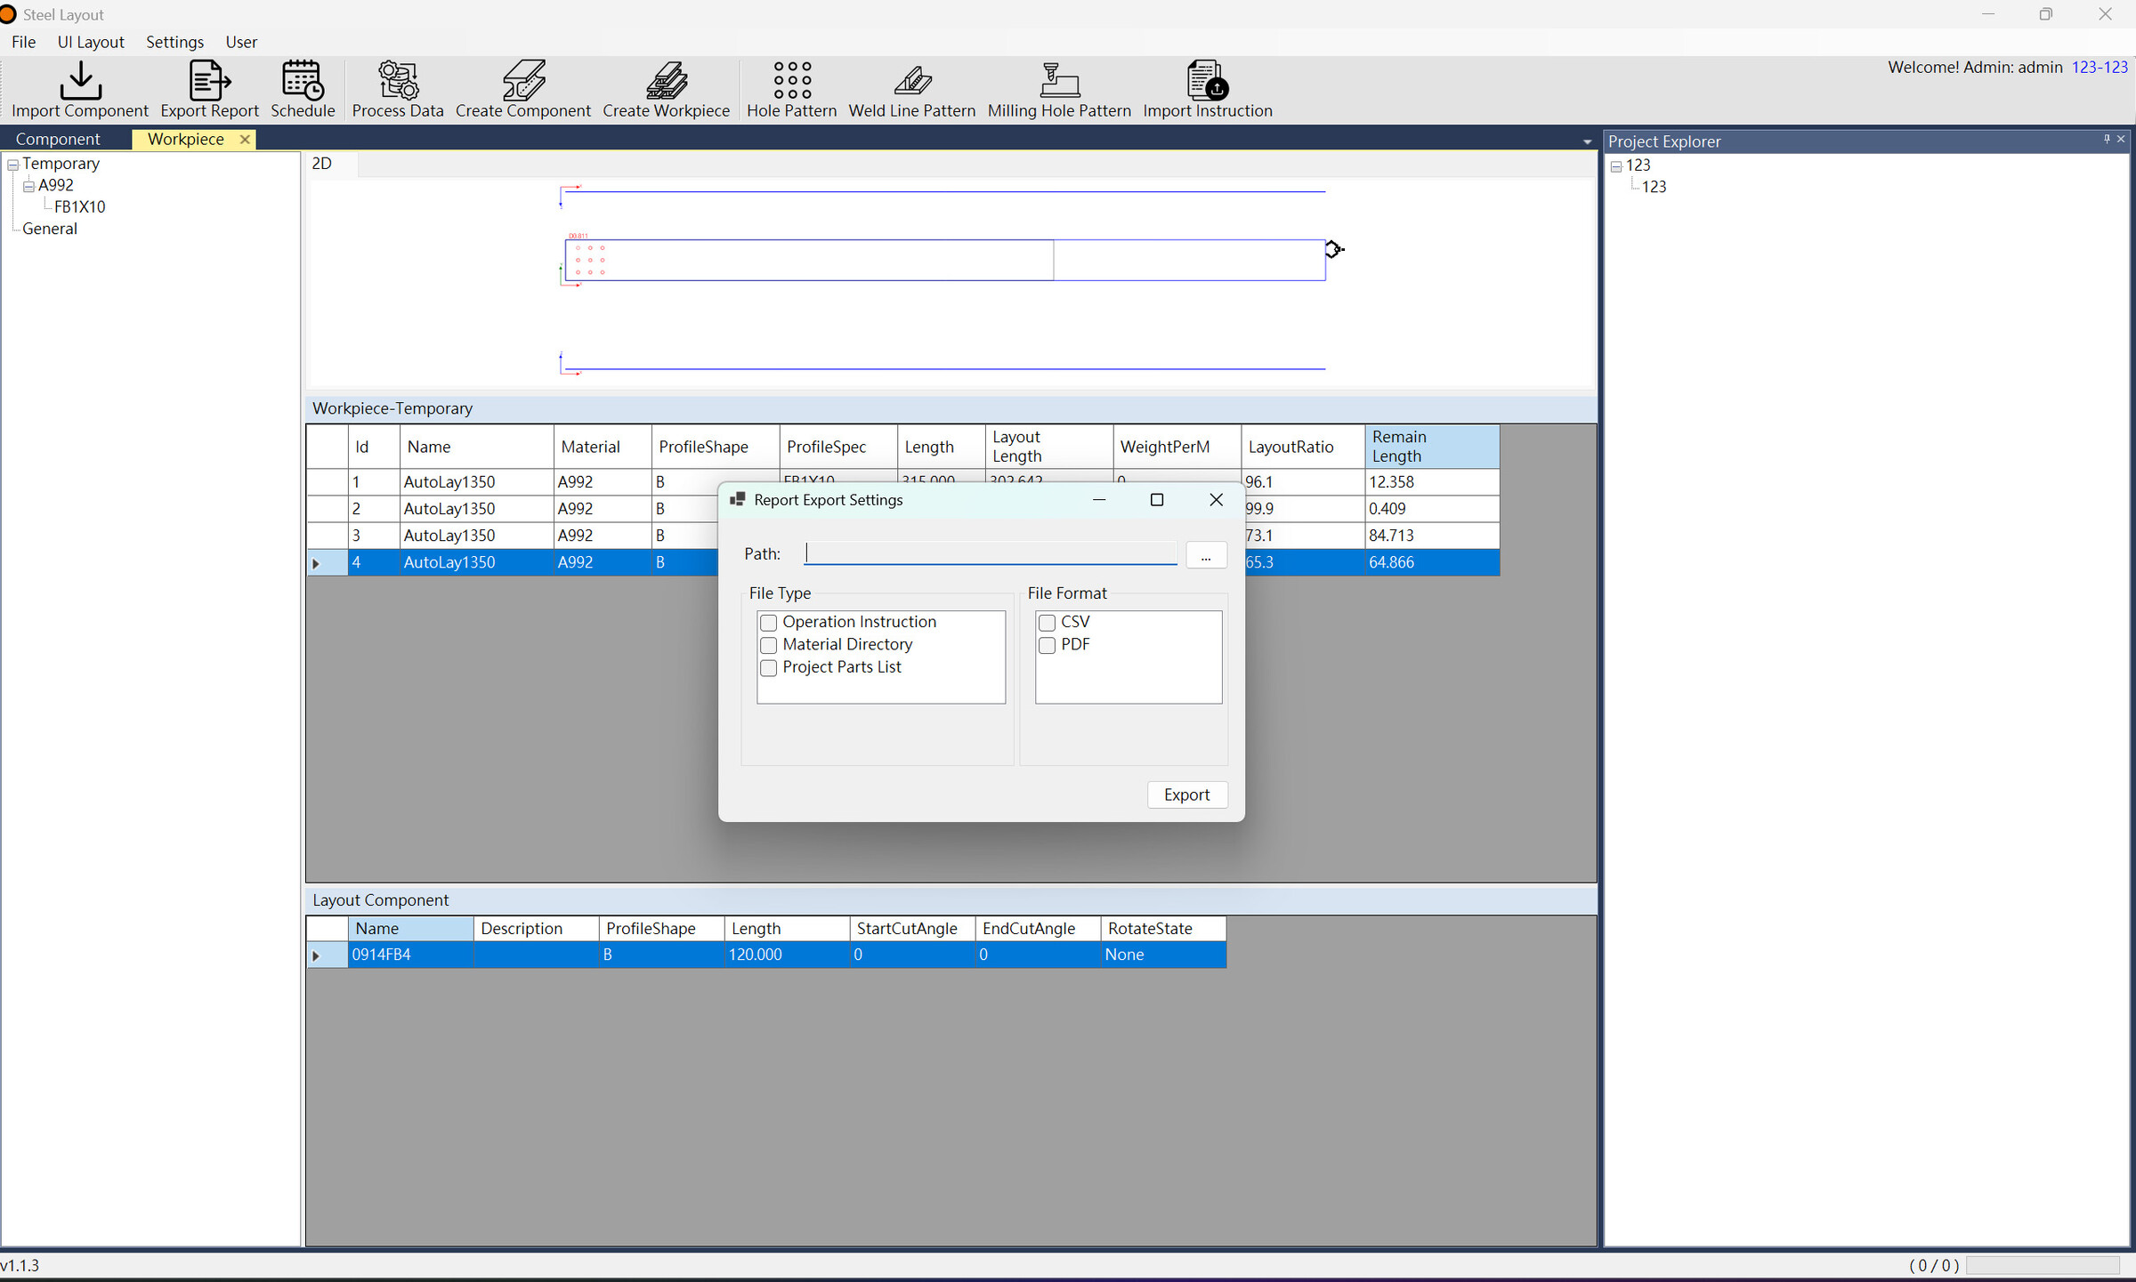Open the UI Layout menu

(91, 42)
